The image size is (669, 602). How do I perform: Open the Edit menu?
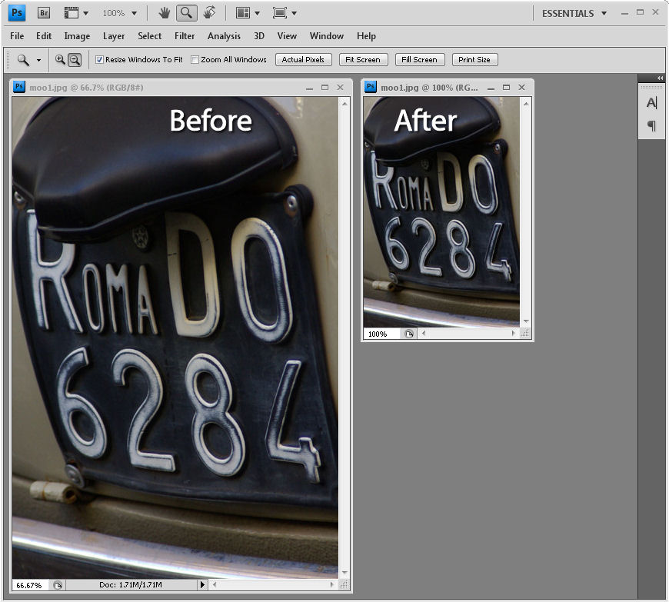44,36
